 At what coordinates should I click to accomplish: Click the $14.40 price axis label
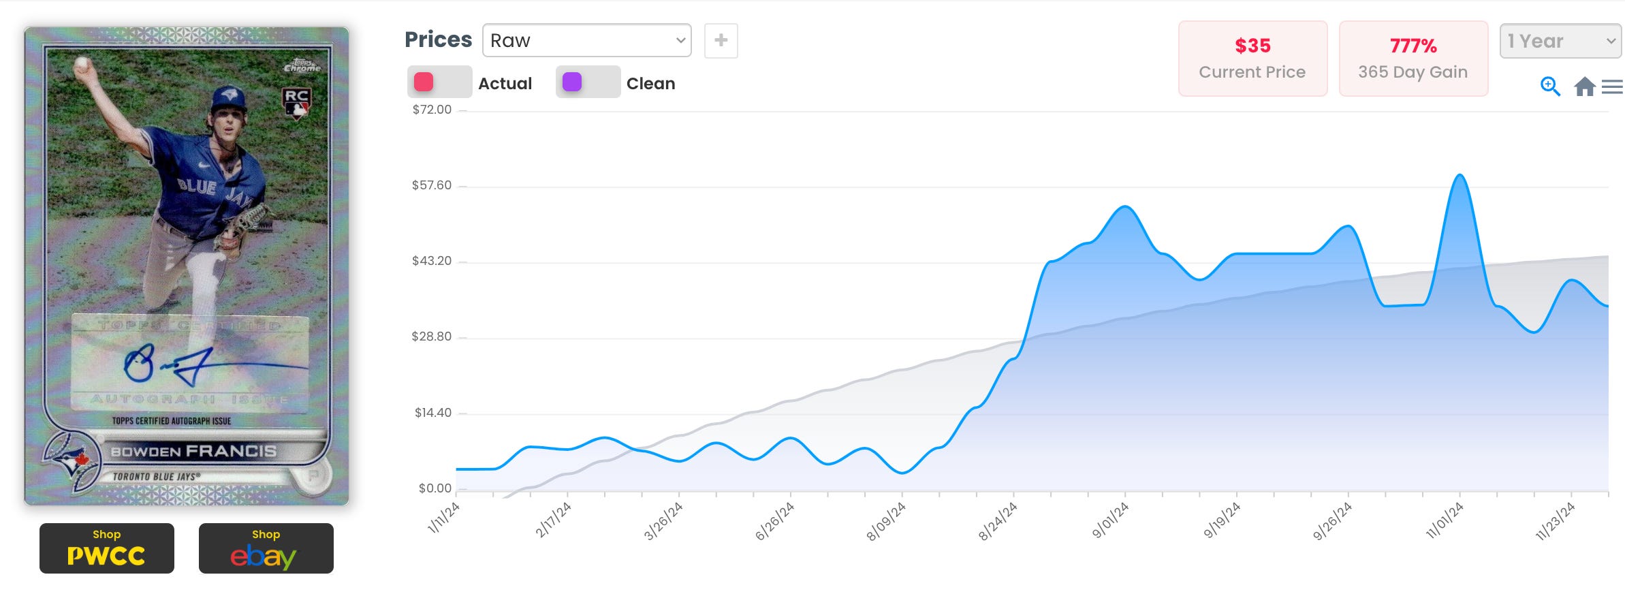pos(433,413)
